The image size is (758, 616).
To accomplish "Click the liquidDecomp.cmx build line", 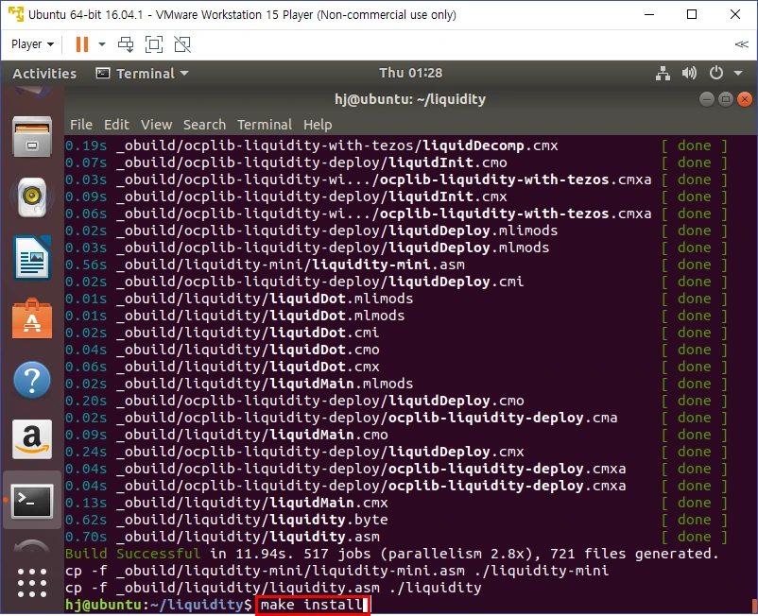I will click(x=396, y=145).
